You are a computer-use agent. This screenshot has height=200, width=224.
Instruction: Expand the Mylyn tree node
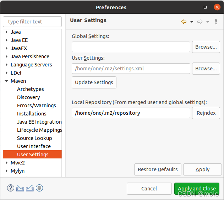click(x=6, y=171)
